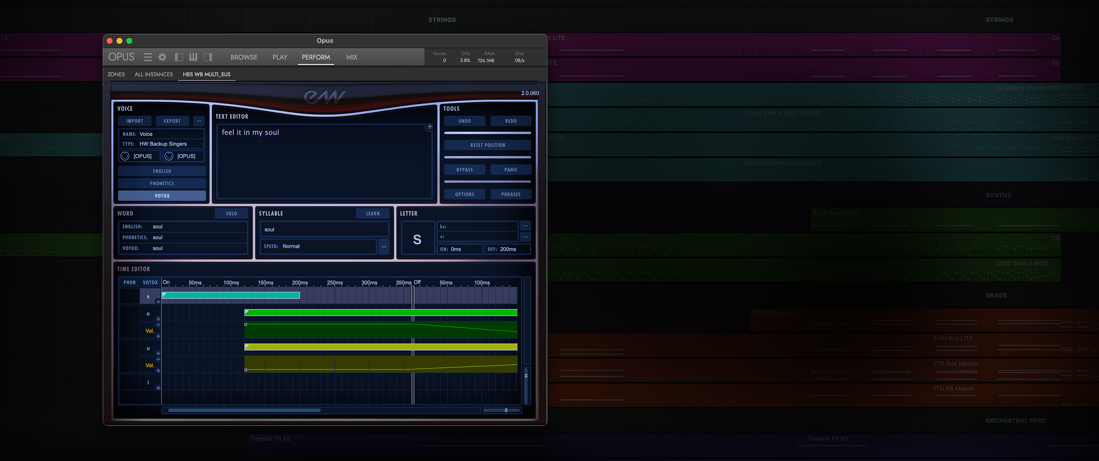Open syllable Speed options ellipsis
This screenshot has width=1099, height=461.
[384, 247]
